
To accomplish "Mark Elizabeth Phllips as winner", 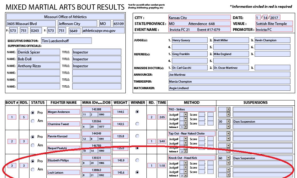I will tap(137, 160).
